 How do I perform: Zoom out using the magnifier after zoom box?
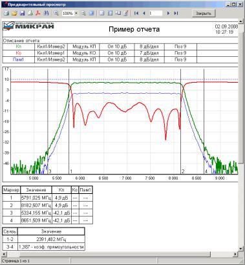click(x=83, y=14)
